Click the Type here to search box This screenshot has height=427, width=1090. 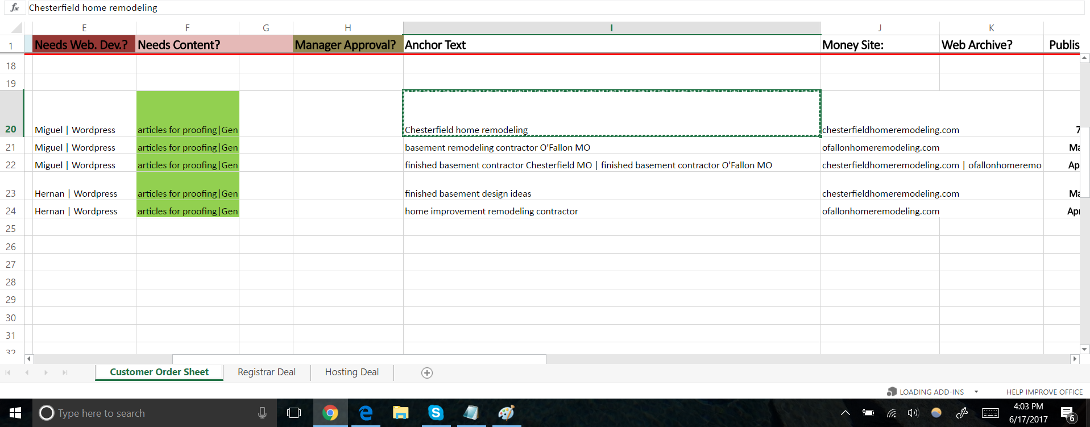pos(148,413)
